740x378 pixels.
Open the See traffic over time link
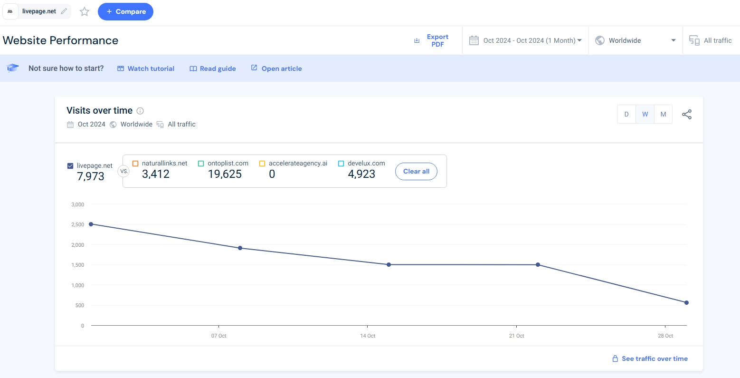(x=654, y=359)
